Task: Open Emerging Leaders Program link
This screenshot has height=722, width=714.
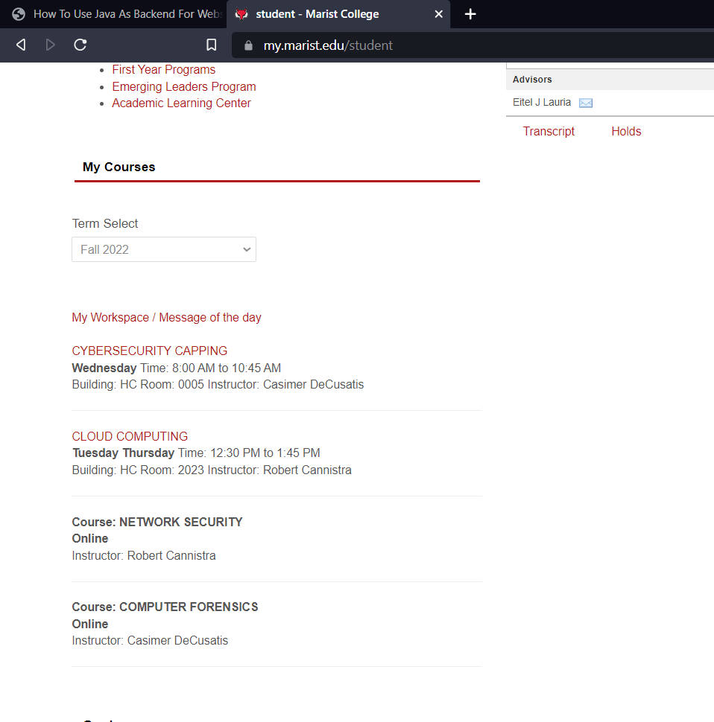Action: click(184, 86)
